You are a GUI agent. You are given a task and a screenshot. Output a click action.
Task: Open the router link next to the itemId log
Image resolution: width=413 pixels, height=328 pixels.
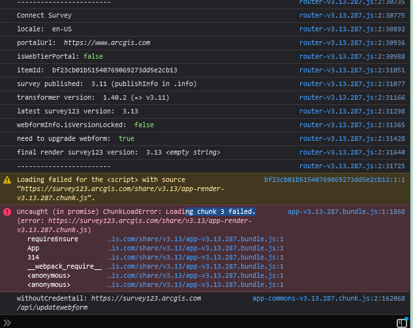point(352,70)
